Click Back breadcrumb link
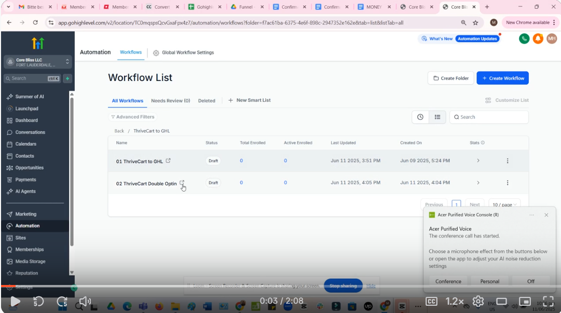 tap(119, 131)
